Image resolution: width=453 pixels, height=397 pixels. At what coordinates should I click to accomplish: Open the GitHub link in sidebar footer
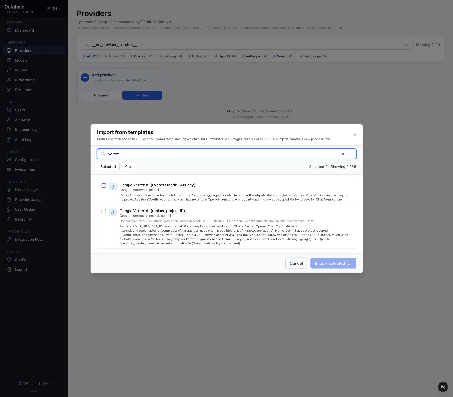[25, 383]
